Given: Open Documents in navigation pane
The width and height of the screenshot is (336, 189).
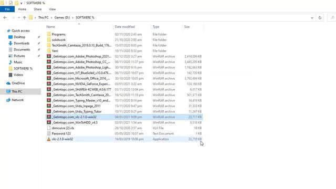Looking at the screenshot, I should (x=22, y=50).
